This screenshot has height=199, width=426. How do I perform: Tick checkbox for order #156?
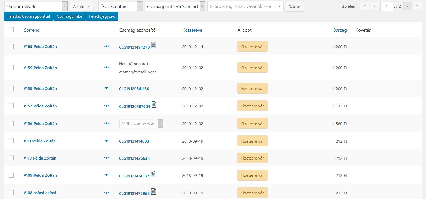tap(11, 123)
